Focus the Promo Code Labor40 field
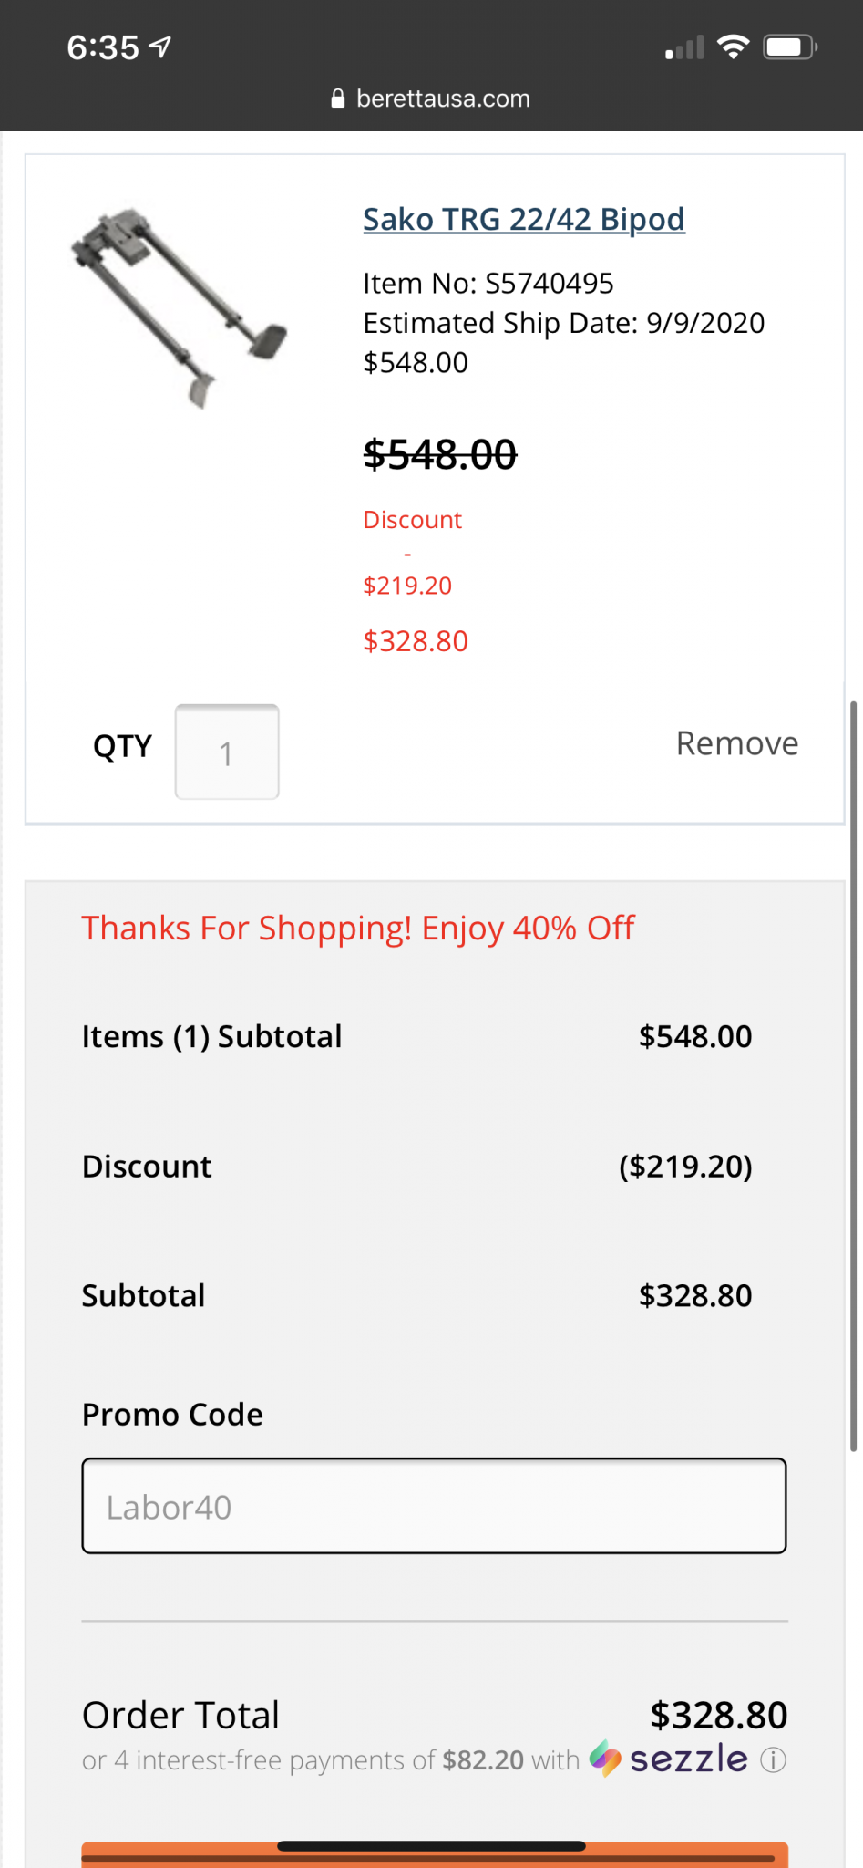 [434, 1506]
